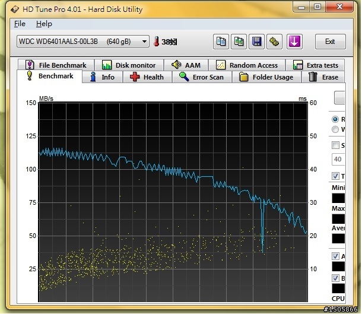Open the File menu
362x314 pixels.
[20, 24]
